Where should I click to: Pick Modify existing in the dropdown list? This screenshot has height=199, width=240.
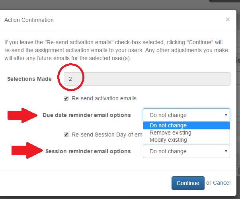[186, 140]
